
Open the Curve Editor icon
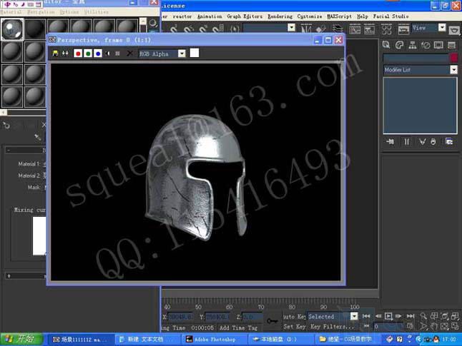[x=355, y=29]
